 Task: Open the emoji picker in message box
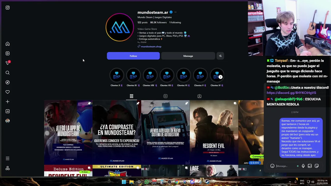coord(272,166)
